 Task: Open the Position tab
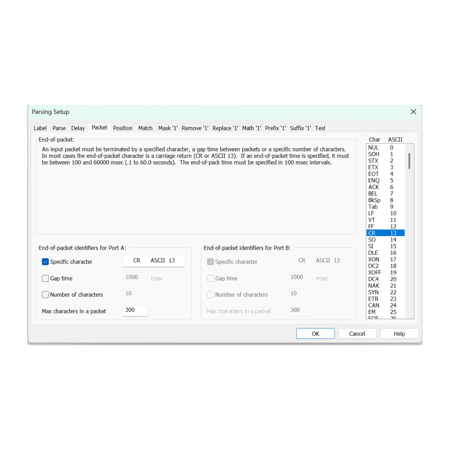123,128
